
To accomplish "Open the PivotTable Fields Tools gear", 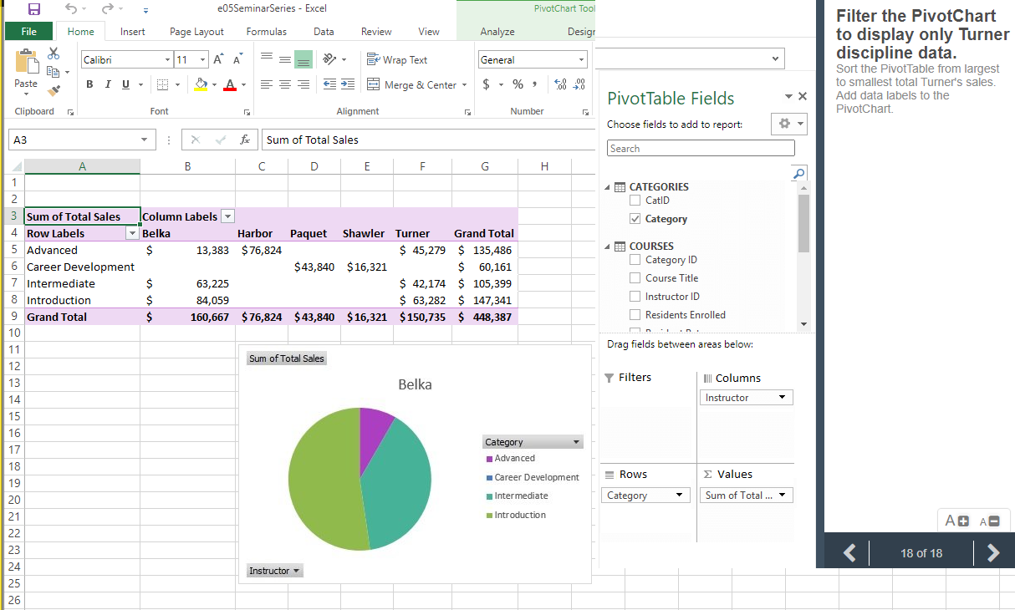I will (x=784, y=123).
